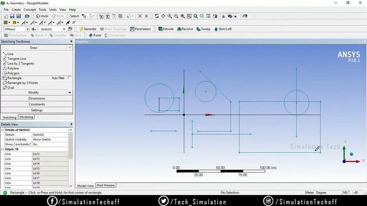Open the XYPlane plane dropdown
This screenshot has width=367, height=206.
point(27,29)
